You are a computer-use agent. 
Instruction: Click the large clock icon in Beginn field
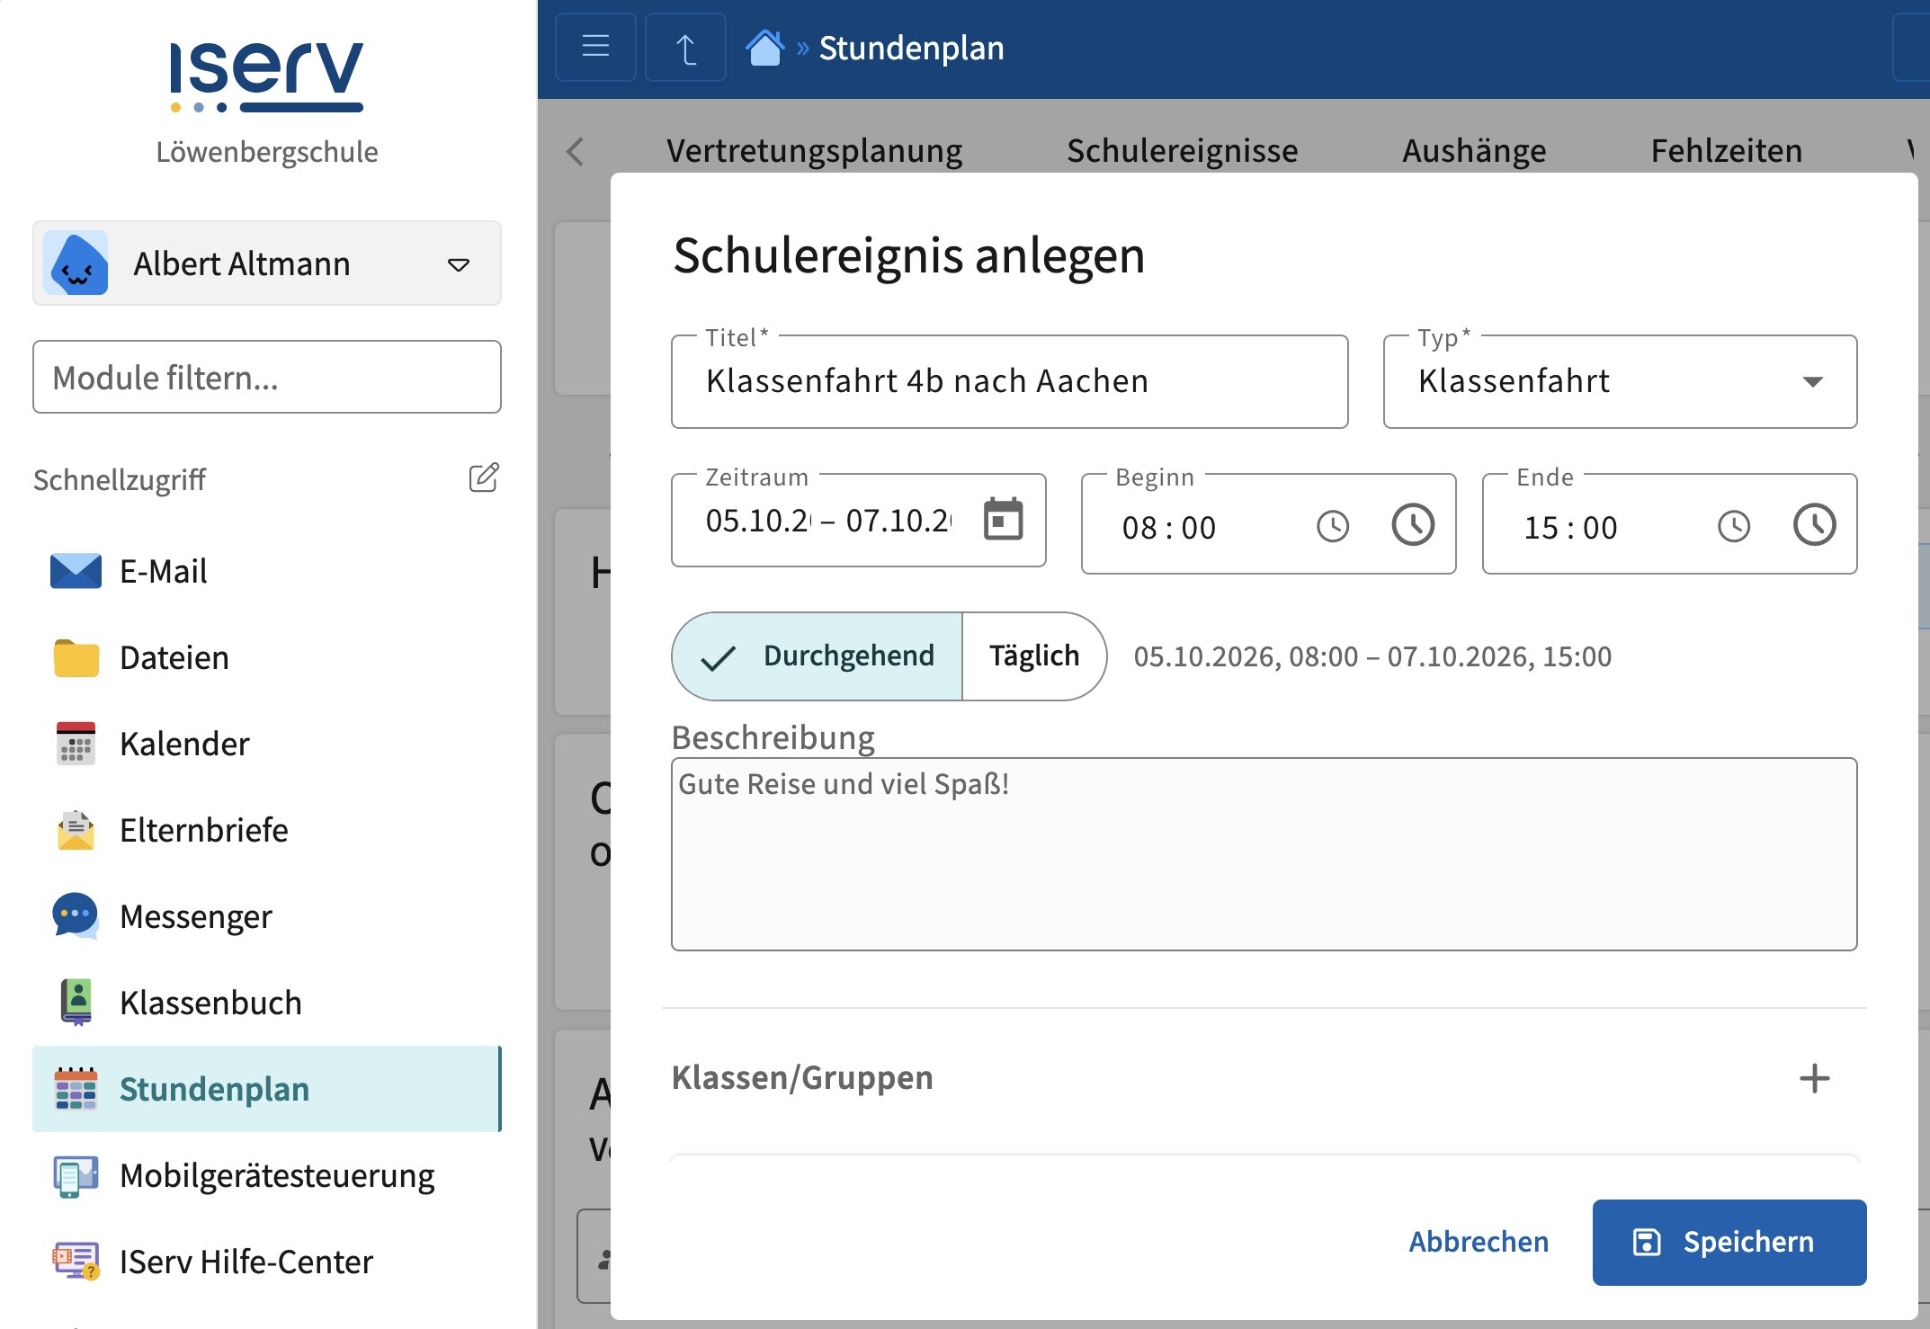(x=1413, y=525)
